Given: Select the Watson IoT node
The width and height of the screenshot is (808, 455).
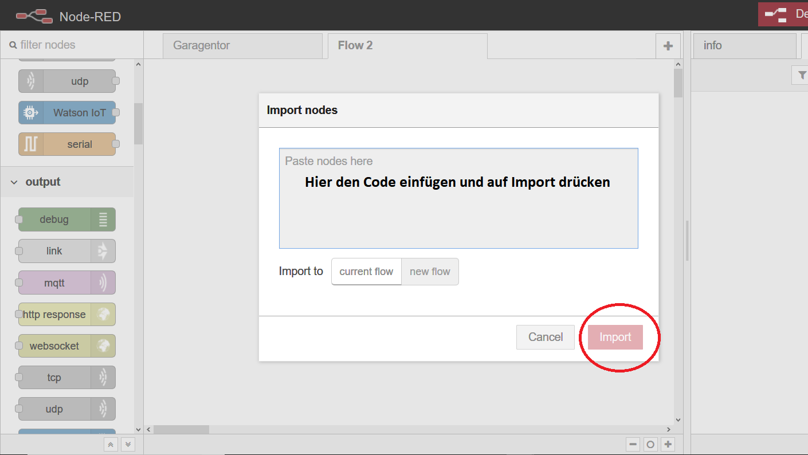Looking at the screenshot, I should tap(67, 113).
